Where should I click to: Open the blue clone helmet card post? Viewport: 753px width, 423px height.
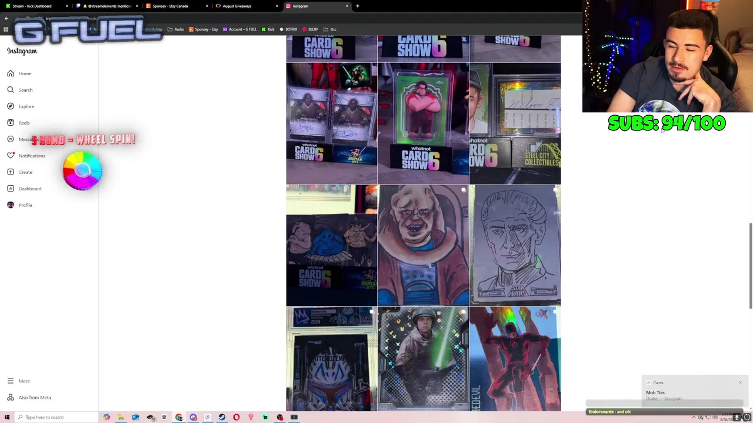[x=332, y=359]
